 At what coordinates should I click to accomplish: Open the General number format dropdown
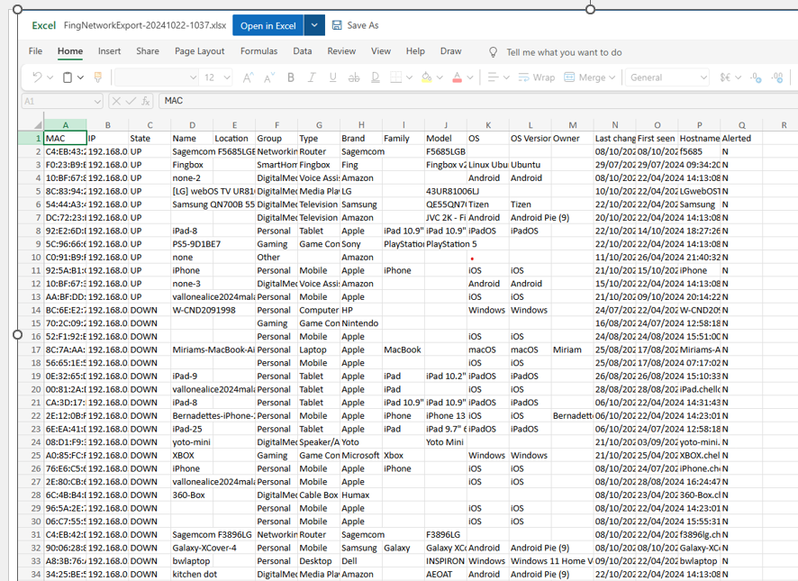[667, 77]
